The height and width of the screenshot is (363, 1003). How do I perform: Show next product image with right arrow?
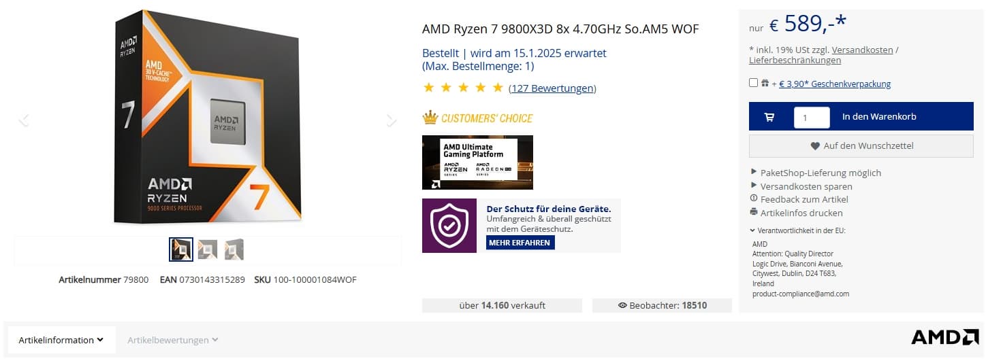pos(391,120)
